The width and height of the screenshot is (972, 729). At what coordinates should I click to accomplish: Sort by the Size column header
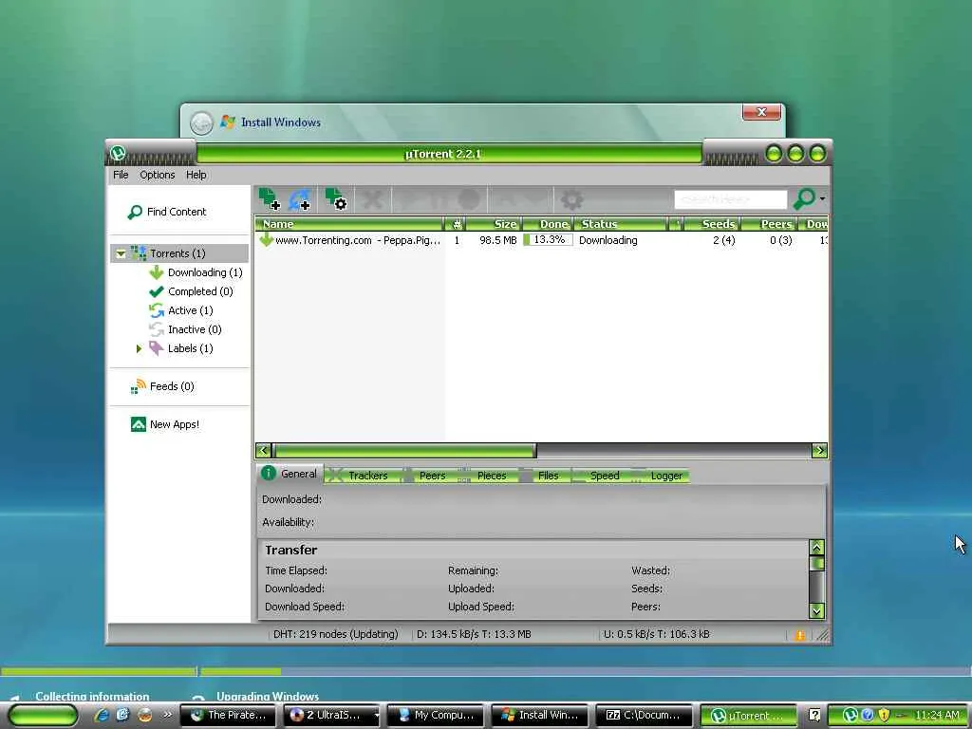495,224
